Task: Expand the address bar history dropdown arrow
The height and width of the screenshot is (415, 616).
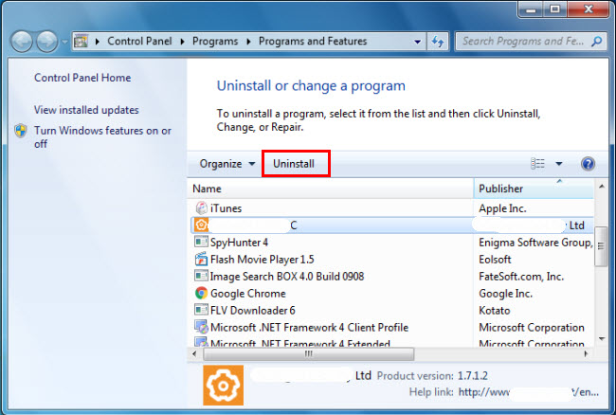Action: [418, 42]
